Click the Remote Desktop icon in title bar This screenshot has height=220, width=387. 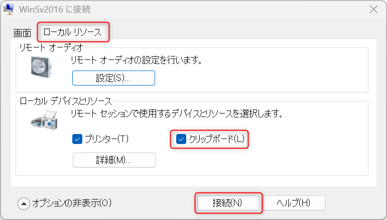9,8
